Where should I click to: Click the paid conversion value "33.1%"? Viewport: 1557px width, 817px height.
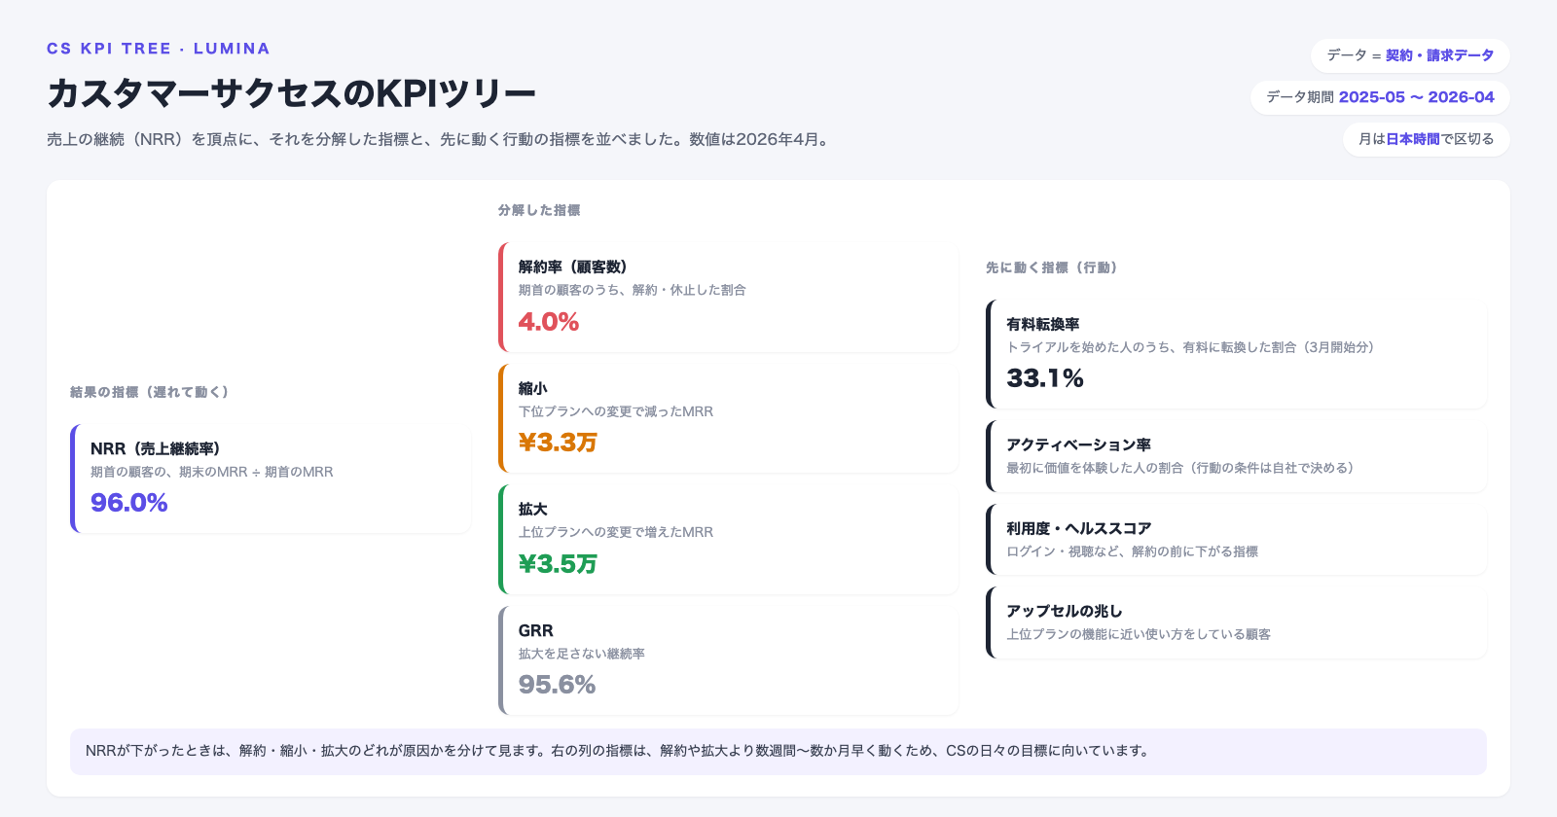(x=1045, y=378)
